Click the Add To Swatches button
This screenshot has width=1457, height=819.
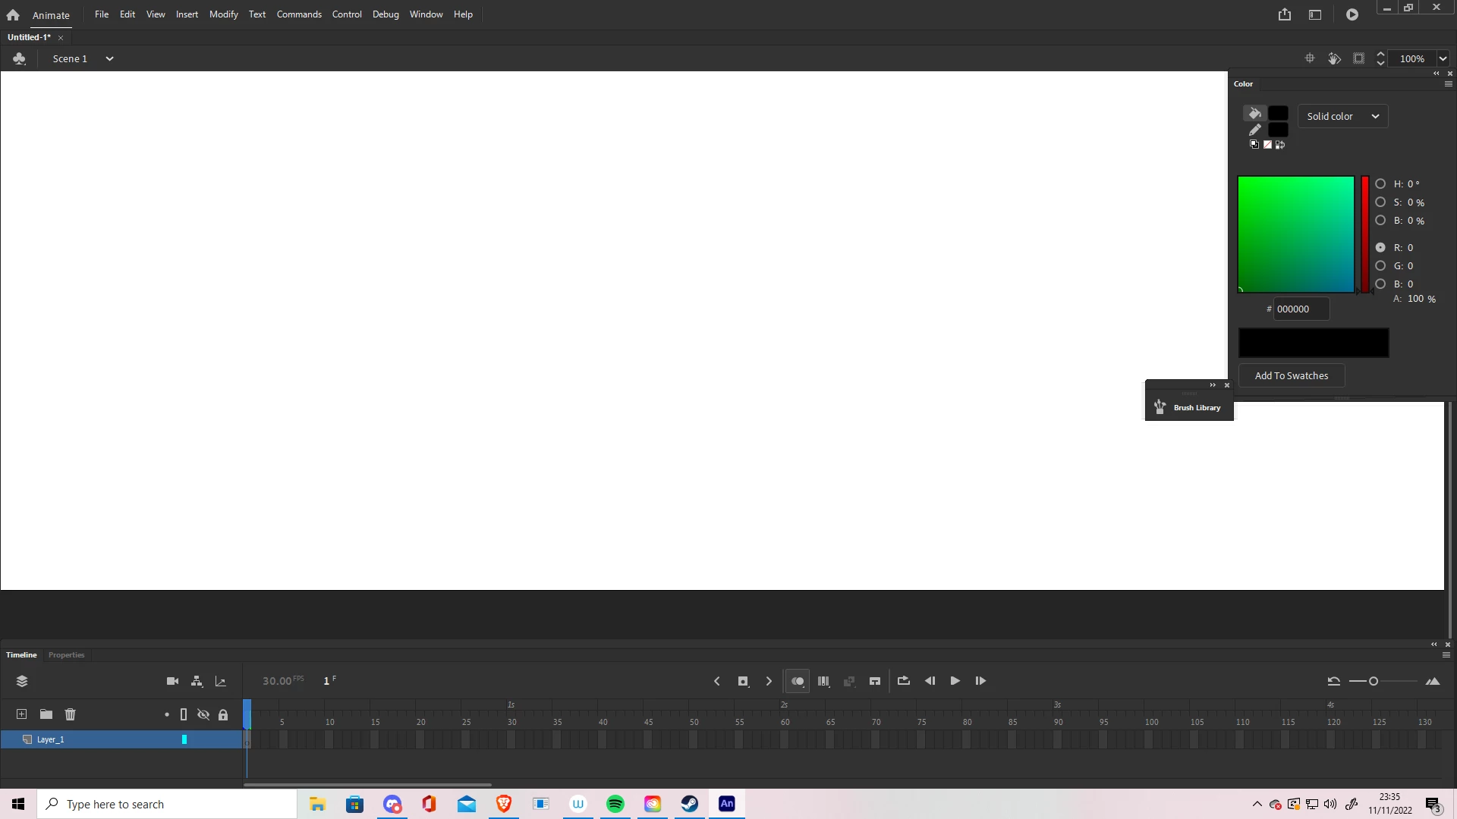(x=1291, y=375)
